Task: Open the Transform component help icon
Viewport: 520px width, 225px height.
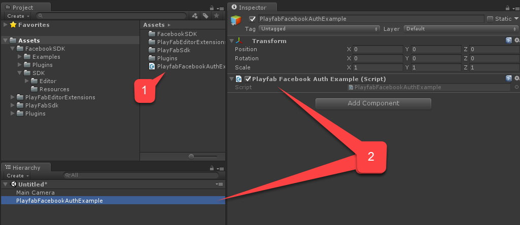Action: click(508, 41)
